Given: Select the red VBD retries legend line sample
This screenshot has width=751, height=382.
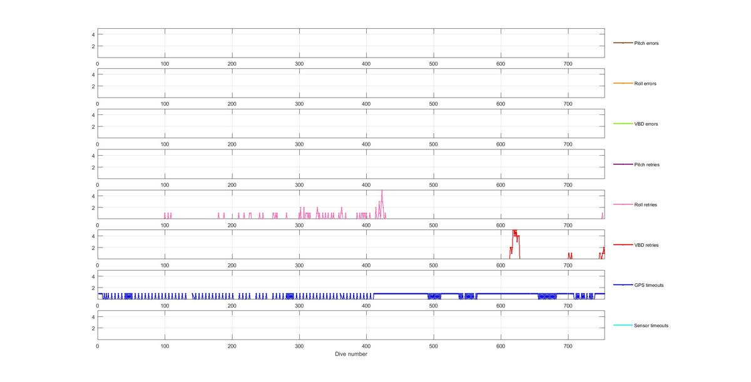Looking at the screenshot, I should pyautogui.click(x=623, y=244).
